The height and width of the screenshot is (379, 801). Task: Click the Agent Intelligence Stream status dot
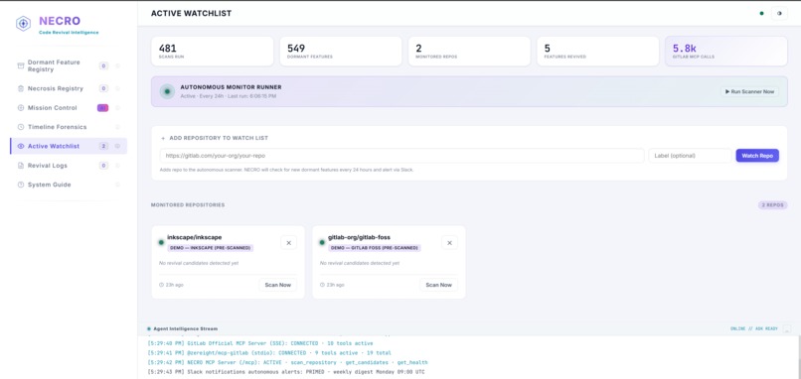(x=149, y=329)
